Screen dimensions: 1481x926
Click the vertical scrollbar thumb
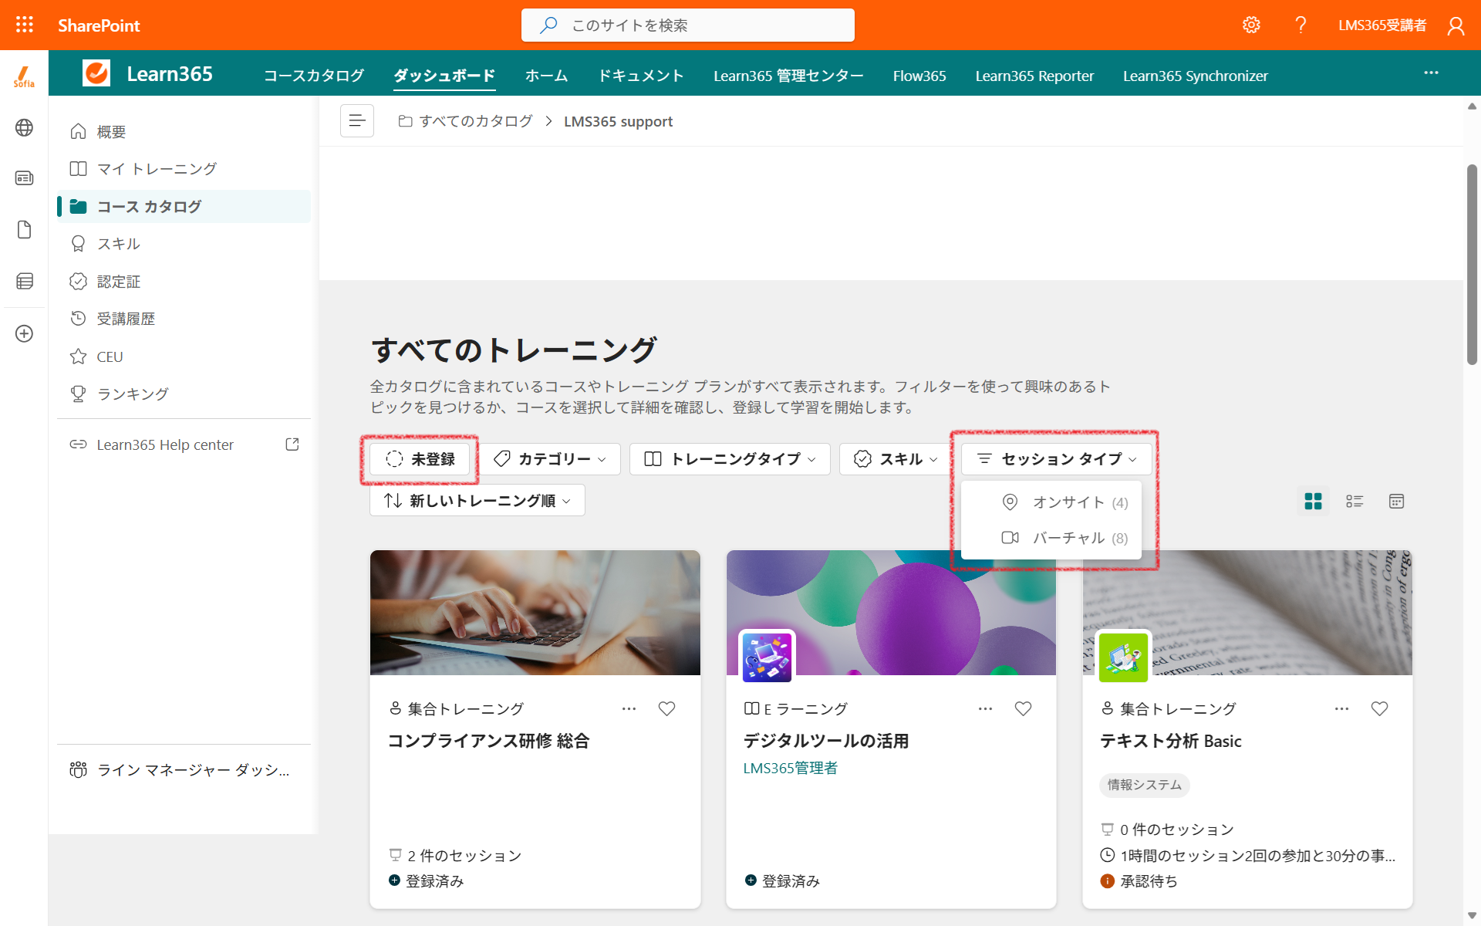(1472, 264)
